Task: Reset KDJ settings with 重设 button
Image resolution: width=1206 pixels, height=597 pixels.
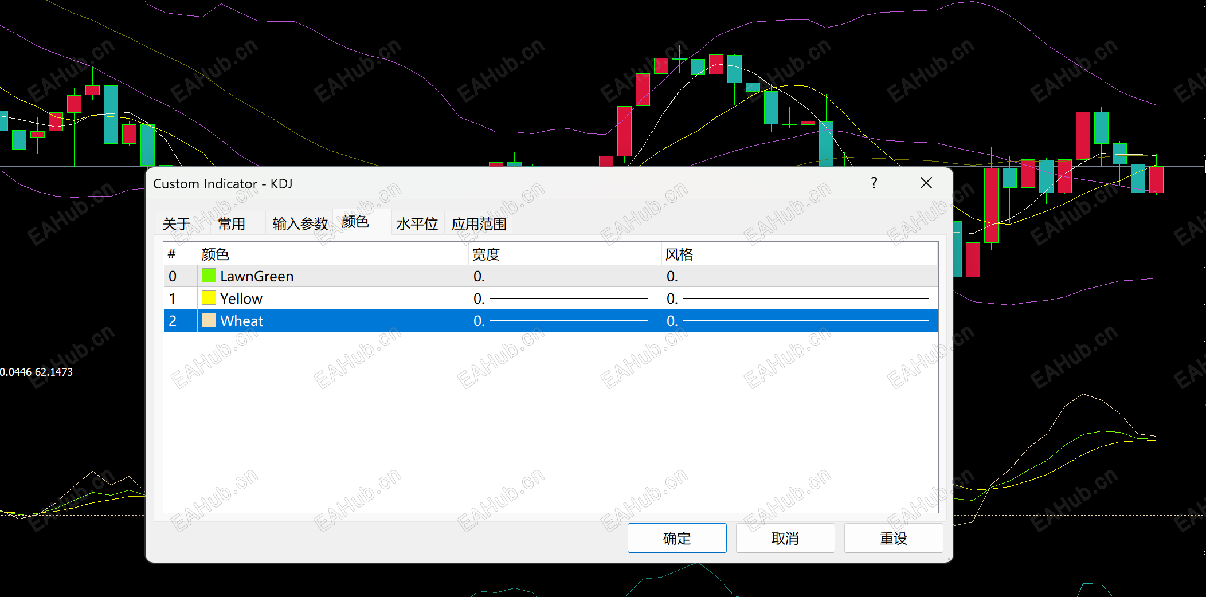Action: point(893,538)
